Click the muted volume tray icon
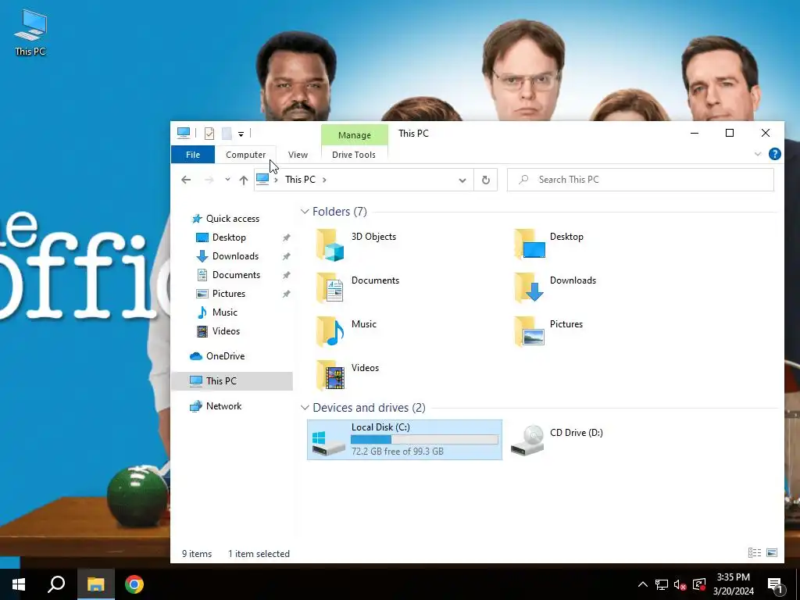This screenshot has width=800, height=600. [680, 584]
